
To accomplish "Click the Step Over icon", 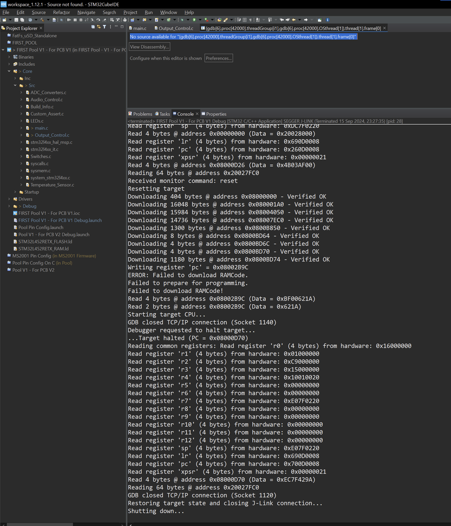I will click(x=98, y=20).
